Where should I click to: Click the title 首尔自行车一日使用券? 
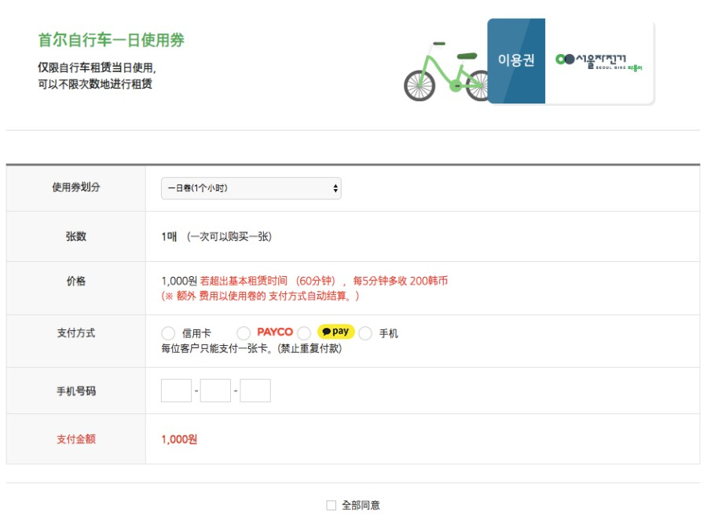[x=112, y=40]
